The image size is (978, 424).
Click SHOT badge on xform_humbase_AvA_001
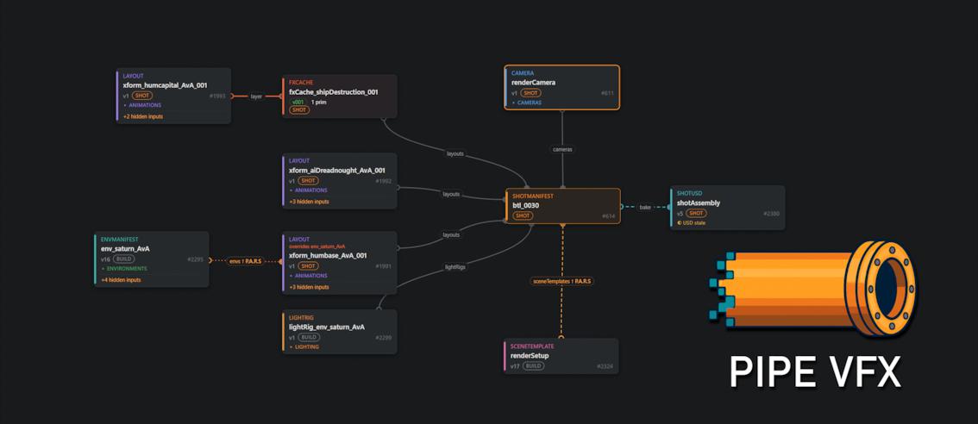(x=308, y=265)
